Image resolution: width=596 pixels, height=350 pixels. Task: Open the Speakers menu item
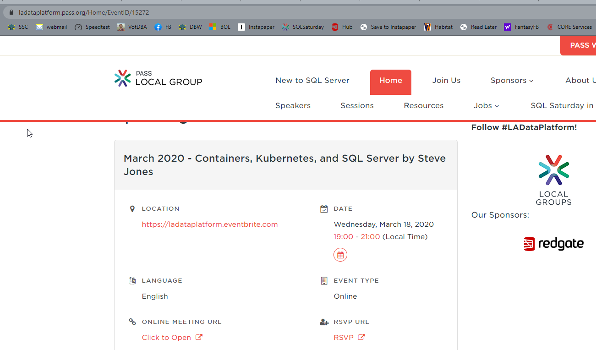(293, 106)
